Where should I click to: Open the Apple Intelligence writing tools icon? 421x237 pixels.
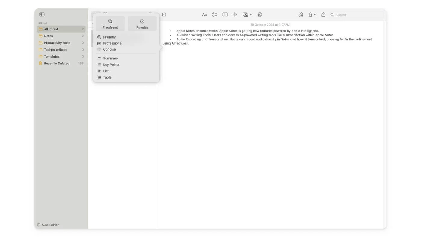coord(260,14)
